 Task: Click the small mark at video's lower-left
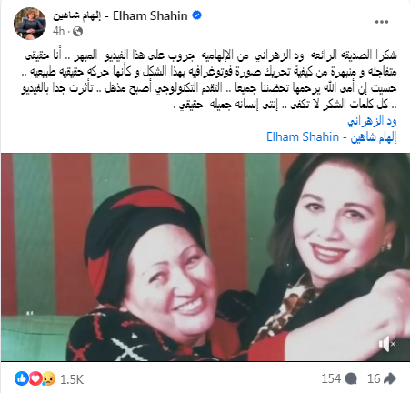pyautogui.click(x=29, y=313)
